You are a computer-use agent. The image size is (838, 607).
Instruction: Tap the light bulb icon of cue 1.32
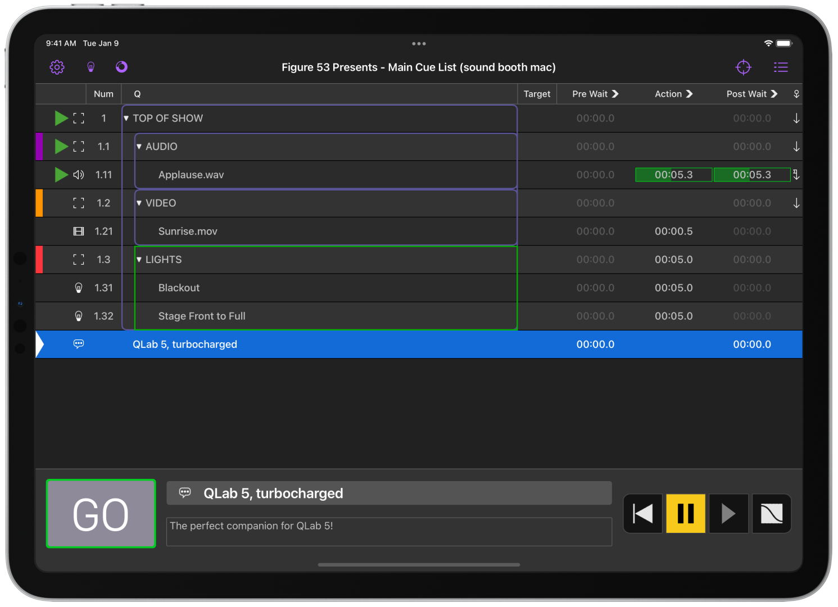pyautogui.click(x=79, y=316)
